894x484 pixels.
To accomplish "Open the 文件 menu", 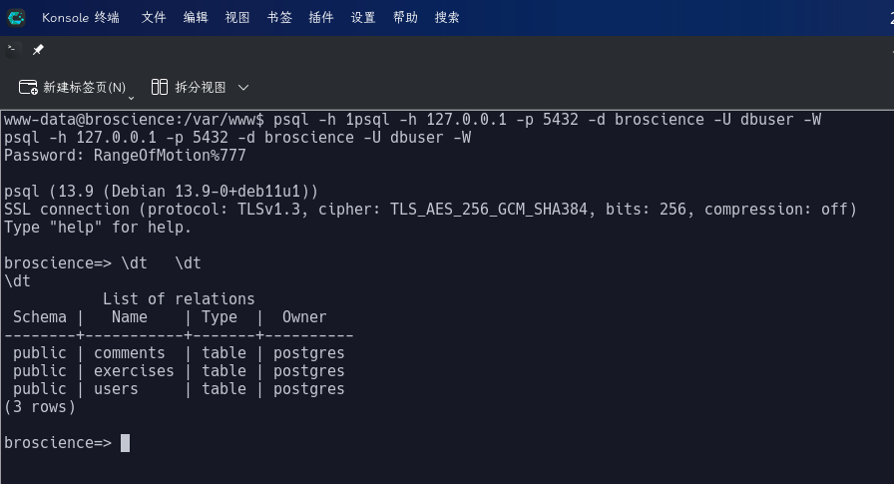I will [x=154, y=18].
